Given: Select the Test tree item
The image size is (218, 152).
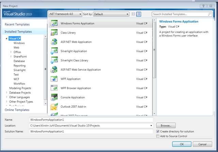Looking at the screenshot, I should [x=16, y=75].
